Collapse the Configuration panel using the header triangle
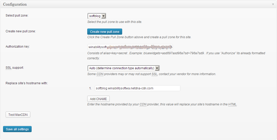 point(273,4)
